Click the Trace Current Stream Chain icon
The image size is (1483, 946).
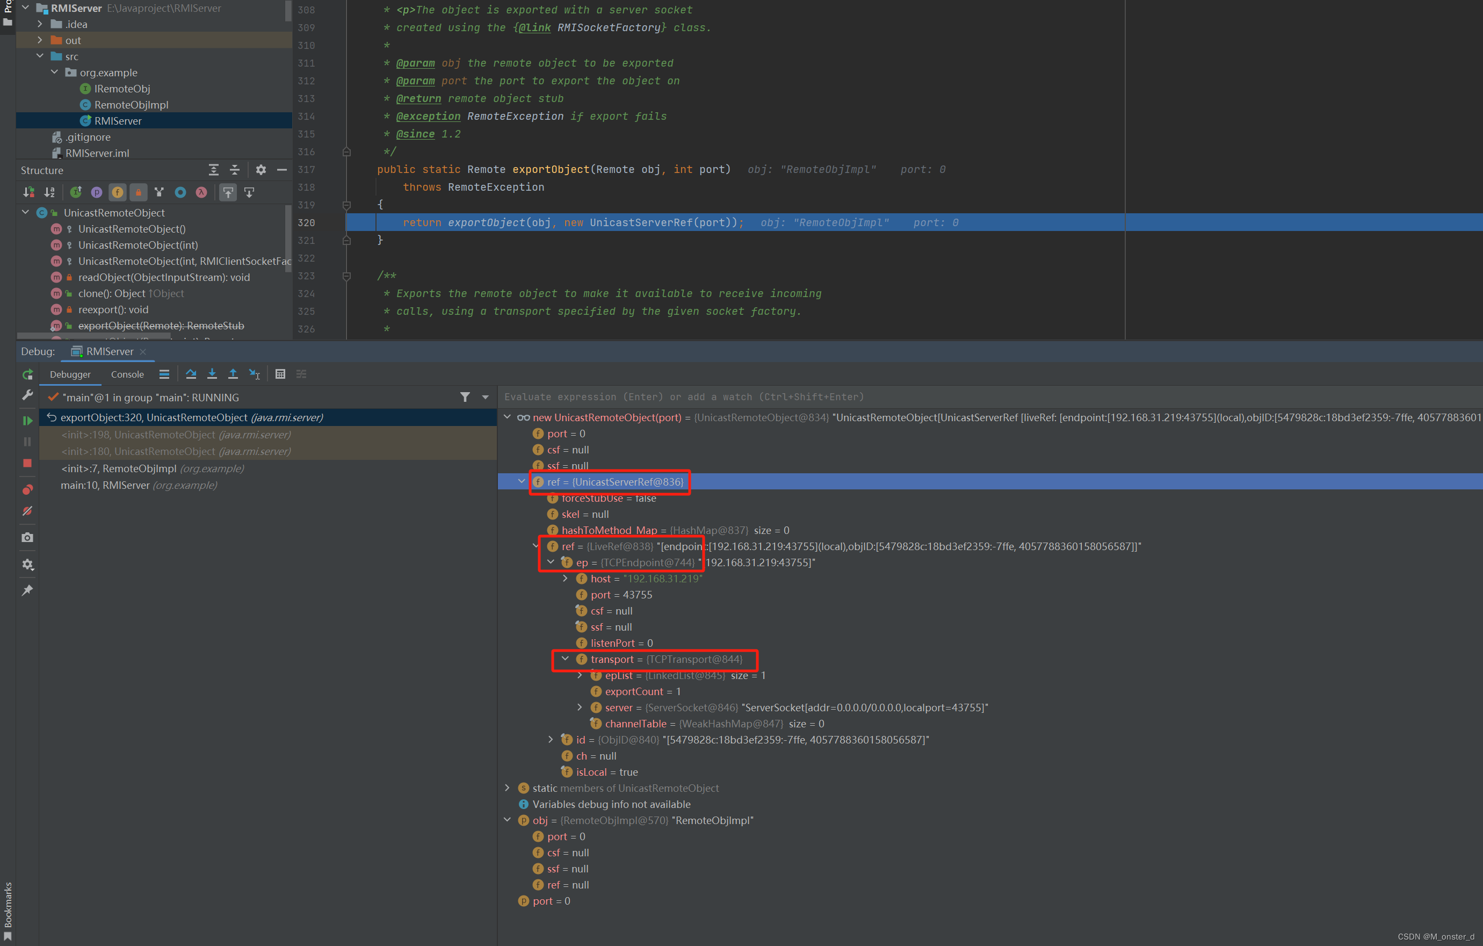301,374
